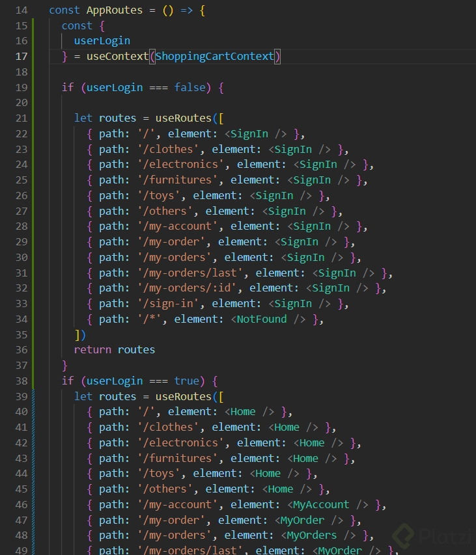This screenshot has height=555, width=476.
Task: Click the MyOrder component on line 47
Action: click(x=302, y=520)
